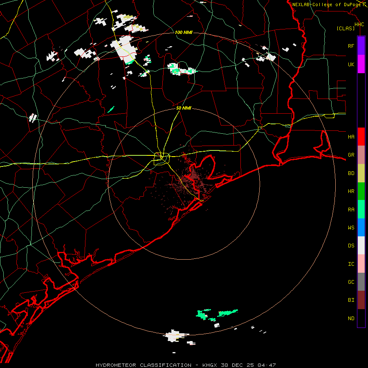Viewport: 368px width, 368px height.
Task: Click the "IC" legend label
Action: pos(351,264)
